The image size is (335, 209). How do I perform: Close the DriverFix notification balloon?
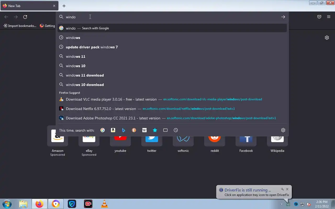pyautogui.click(x=287, y=189)
